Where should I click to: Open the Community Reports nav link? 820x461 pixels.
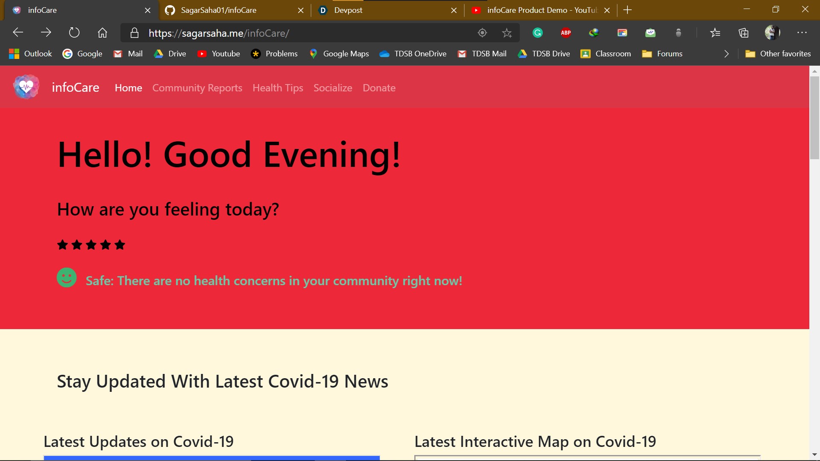(x=197, y=88)
